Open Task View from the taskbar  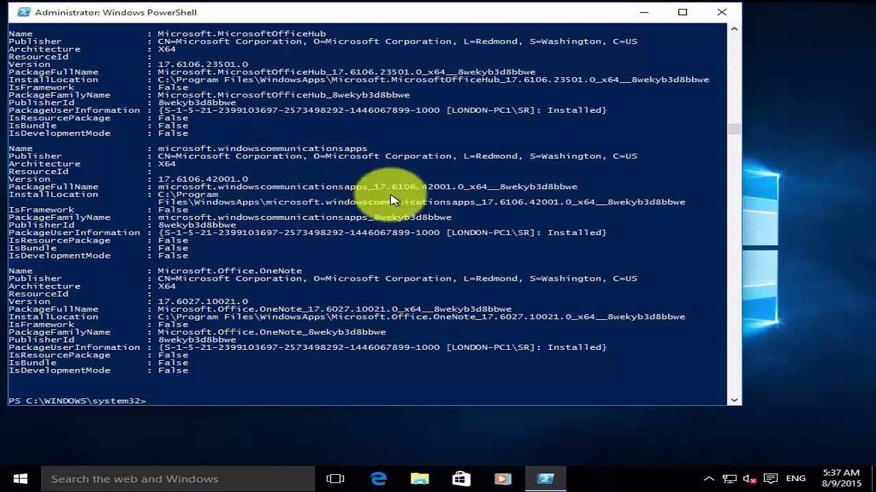pyautogui.click(x=335, y=479)
